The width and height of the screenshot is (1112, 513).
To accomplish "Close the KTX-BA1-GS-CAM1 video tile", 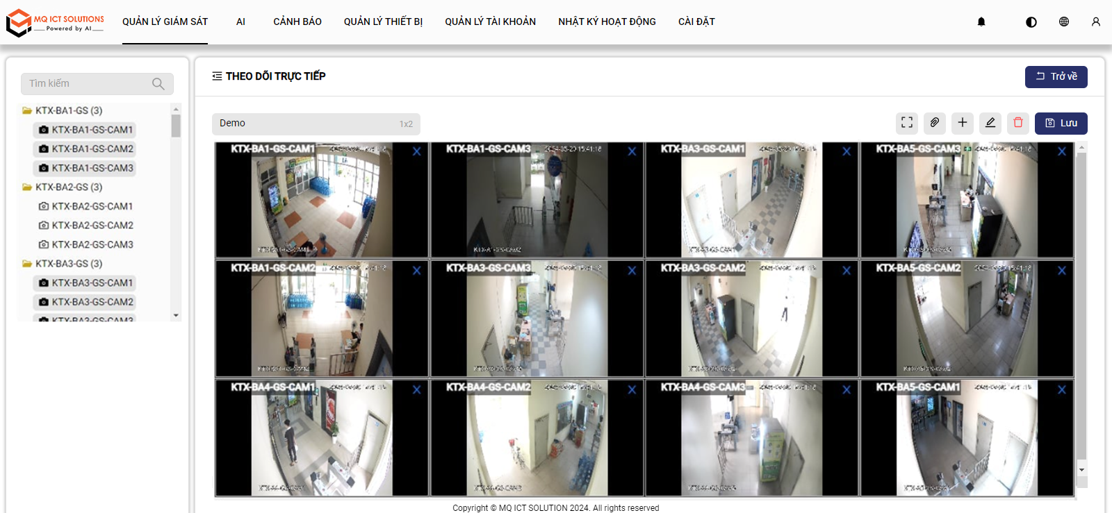I will tap(416, 151).
